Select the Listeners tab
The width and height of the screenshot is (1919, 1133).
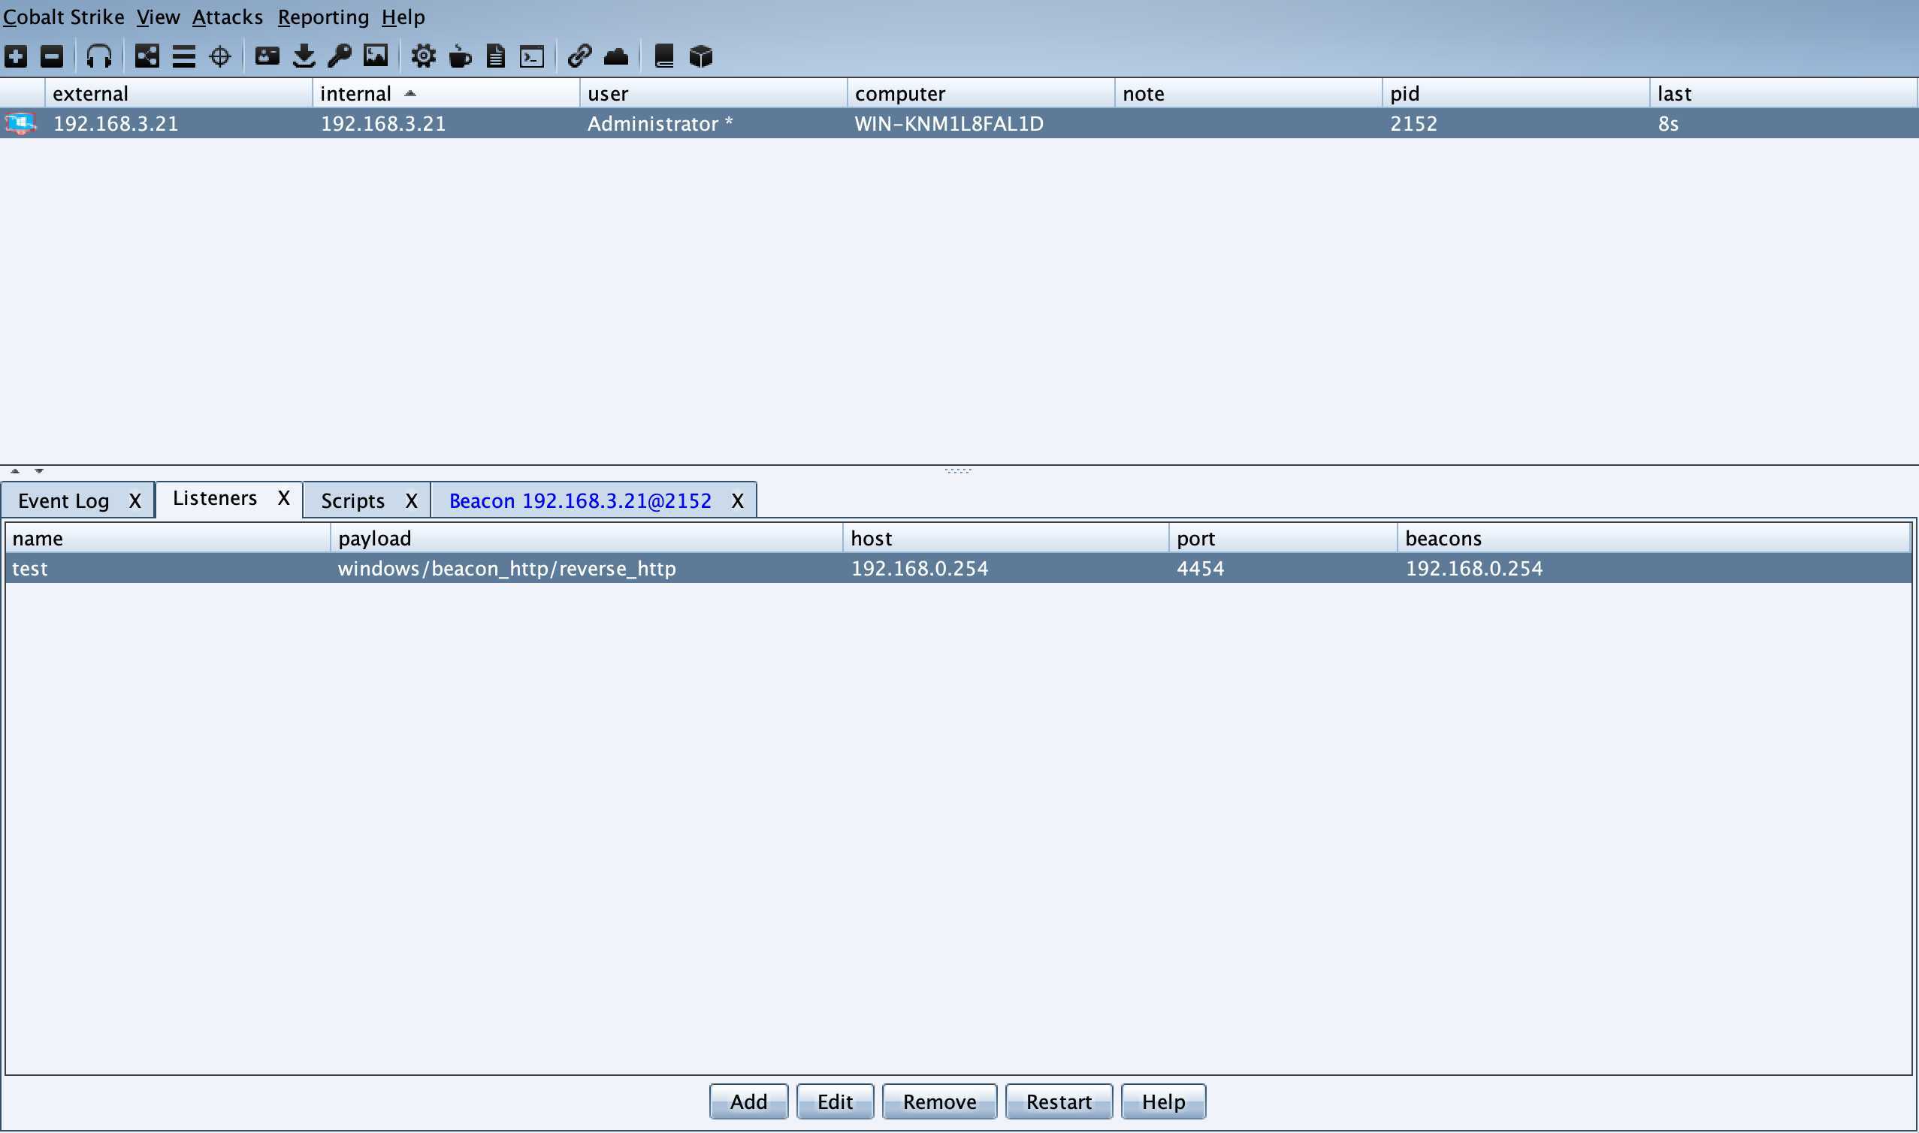(x=214, y=499)
